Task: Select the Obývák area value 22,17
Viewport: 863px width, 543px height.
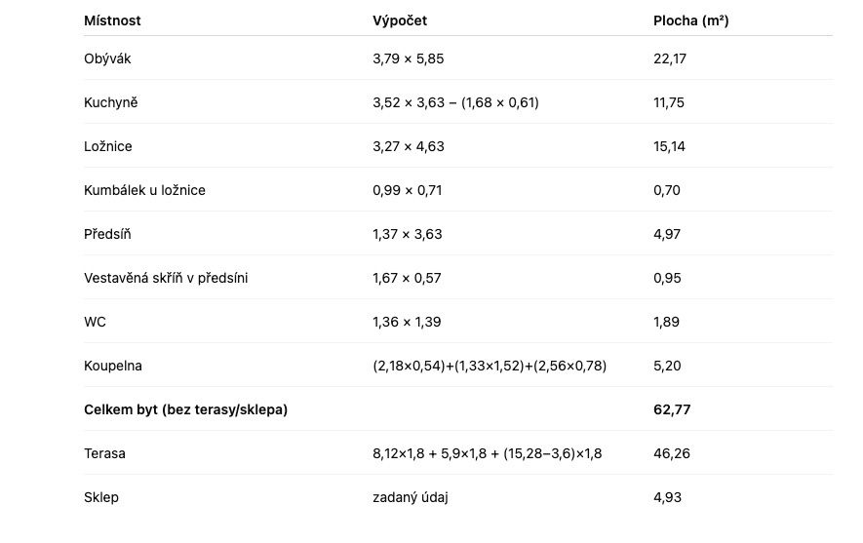Action: (670, 58)
